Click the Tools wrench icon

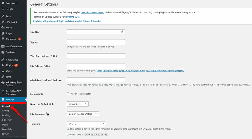click(x=3, y=76)
